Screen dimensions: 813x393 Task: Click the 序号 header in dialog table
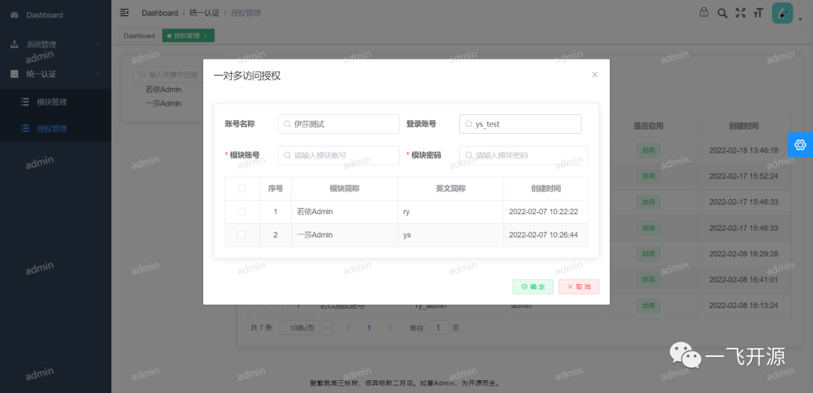(x=276, y=189)
